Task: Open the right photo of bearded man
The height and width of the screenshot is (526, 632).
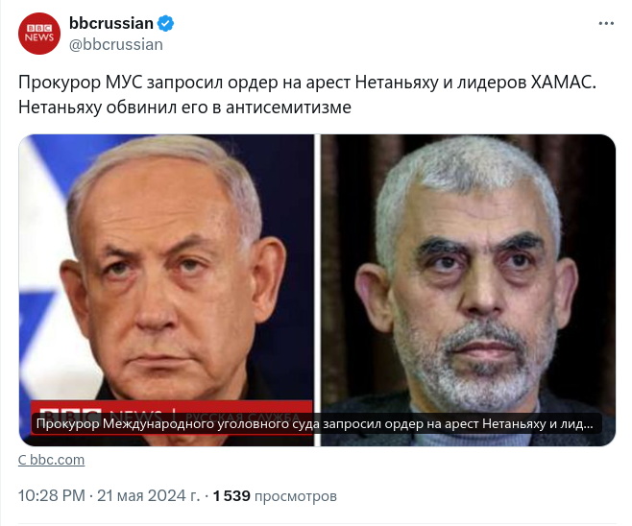Action: tap(468, 290)
